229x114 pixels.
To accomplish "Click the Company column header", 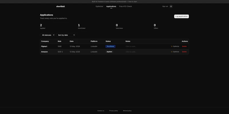I will 45,41.
